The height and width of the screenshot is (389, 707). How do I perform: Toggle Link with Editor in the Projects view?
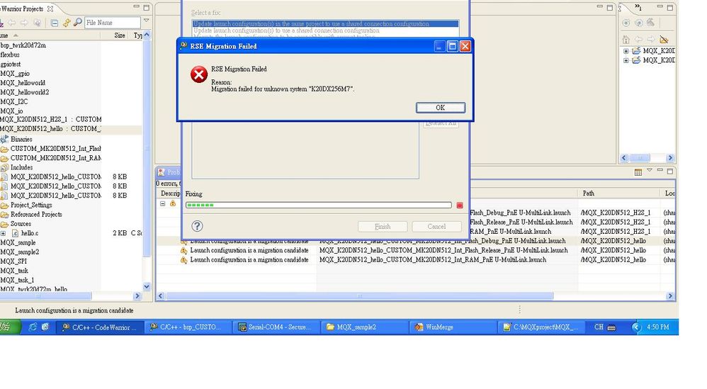click(67, 23)
